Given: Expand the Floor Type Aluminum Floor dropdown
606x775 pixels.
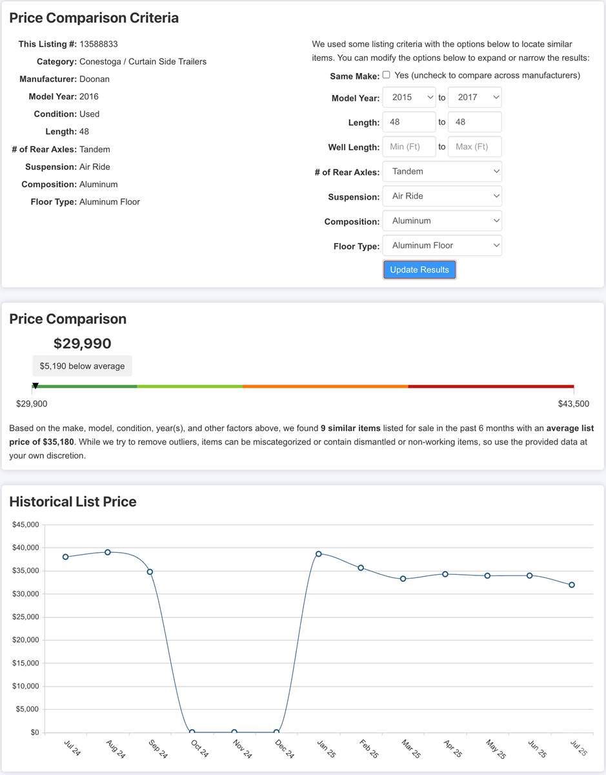Looking at the screenshot, I should click(442, 245).
